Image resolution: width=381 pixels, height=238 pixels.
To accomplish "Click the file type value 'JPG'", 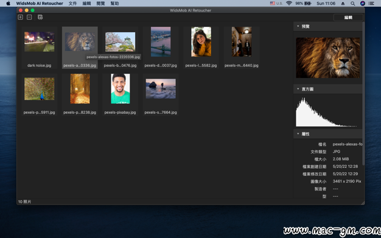I will pos(337,152).
